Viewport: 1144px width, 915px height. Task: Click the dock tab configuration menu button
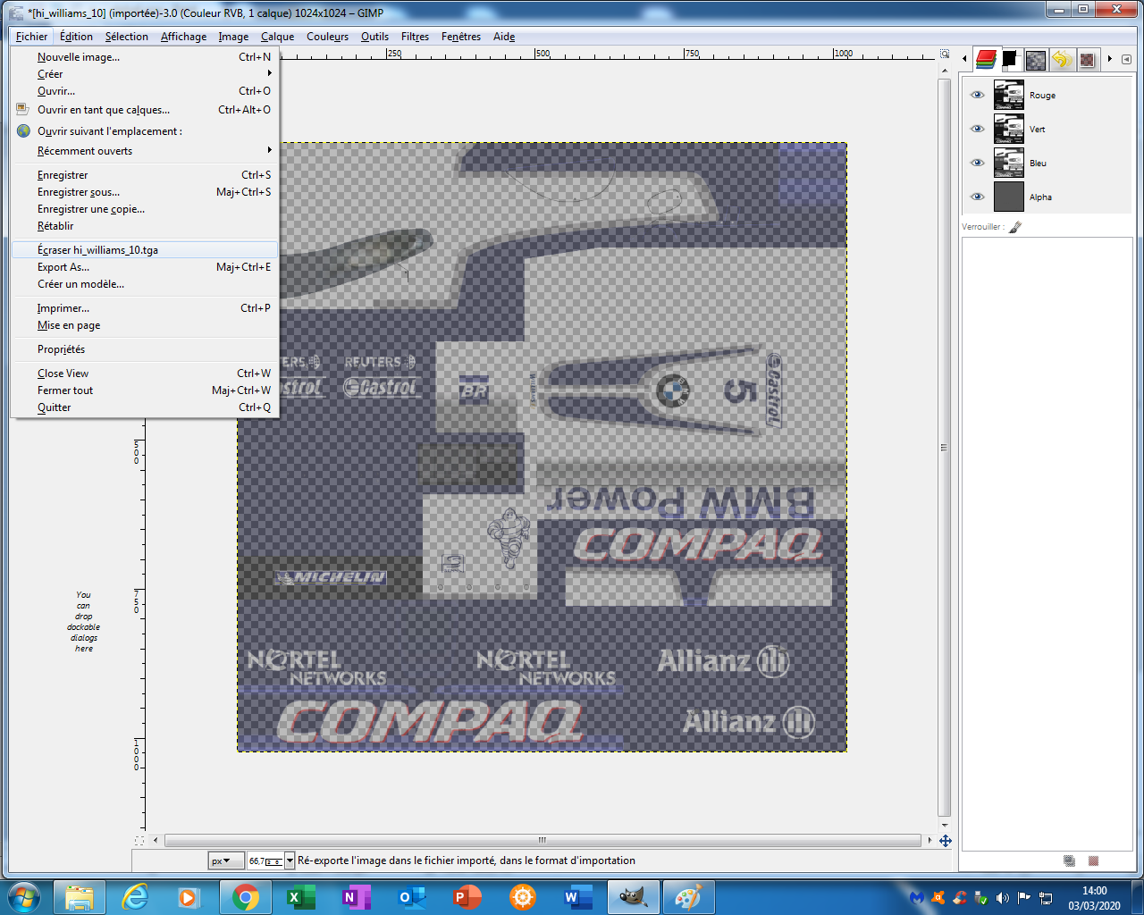tap(1126, 59)
